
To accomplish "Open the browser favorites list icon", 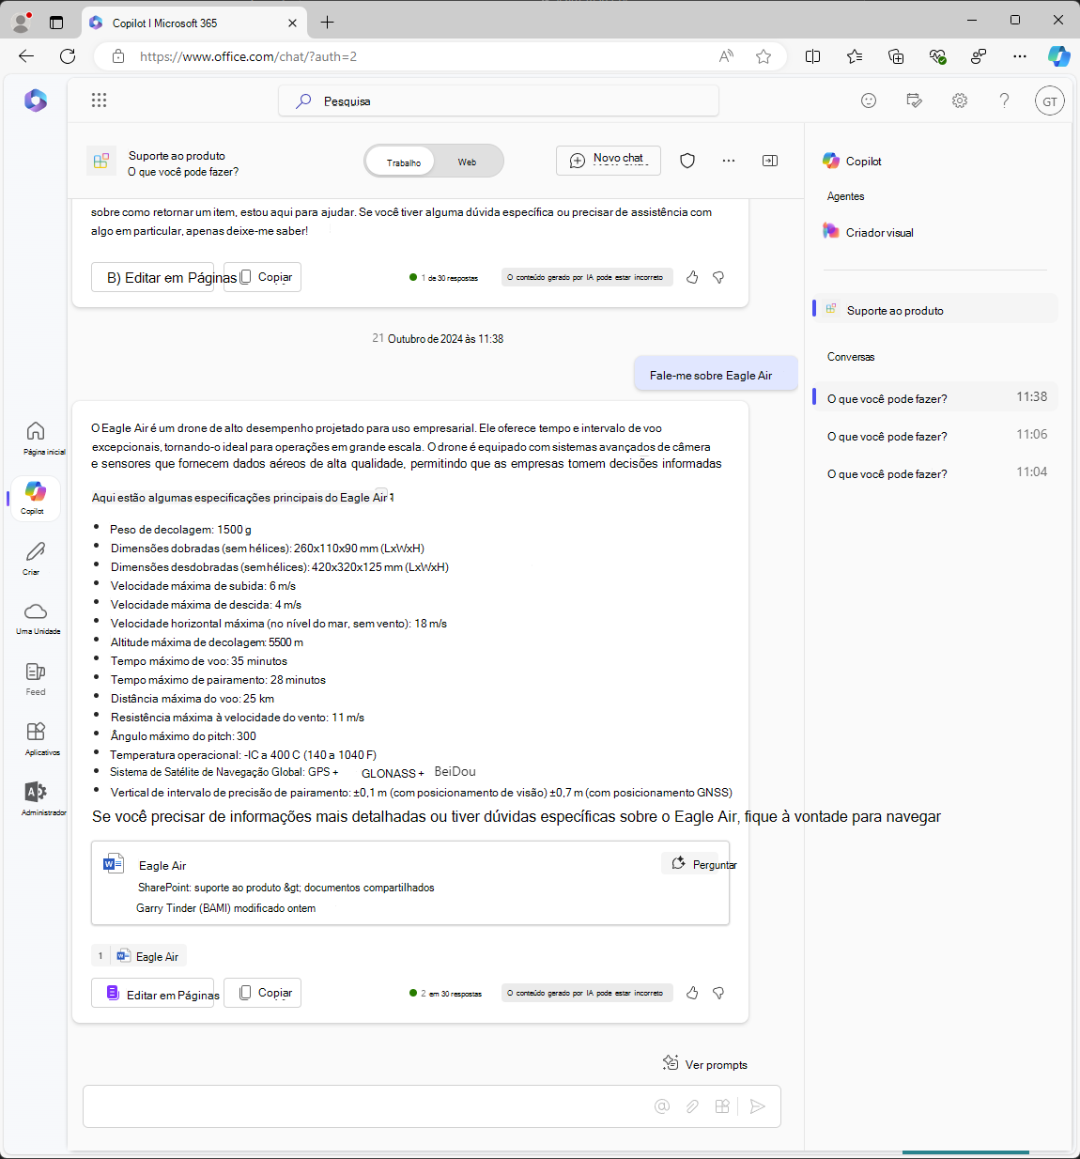I will point(855,56).
